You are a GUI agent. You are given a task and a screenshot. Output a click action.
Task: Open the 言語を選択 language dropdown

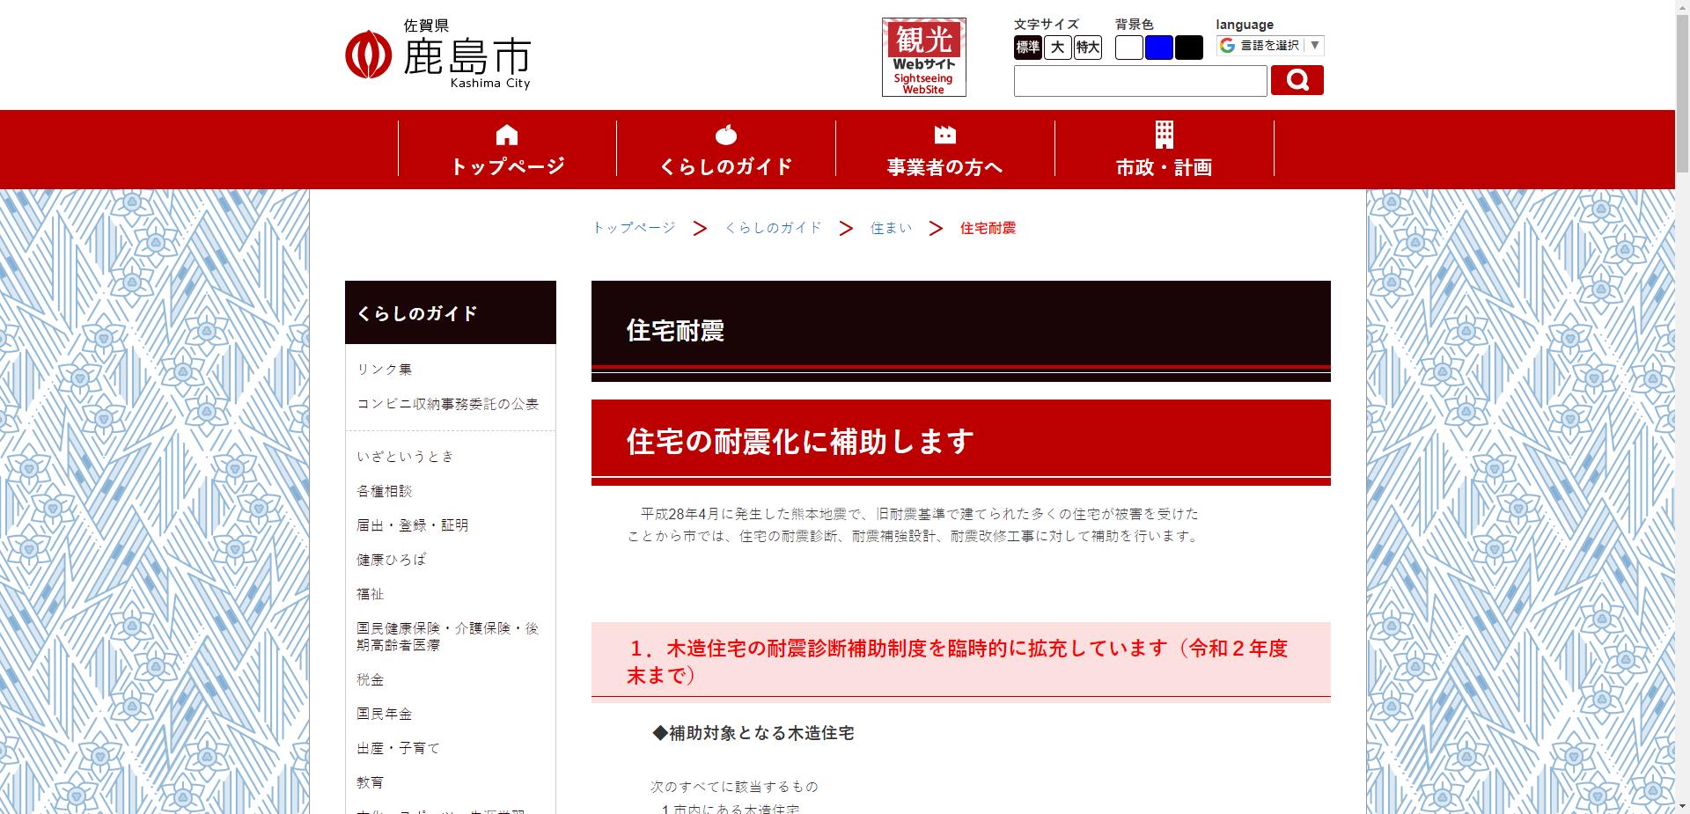point(1270,45)
